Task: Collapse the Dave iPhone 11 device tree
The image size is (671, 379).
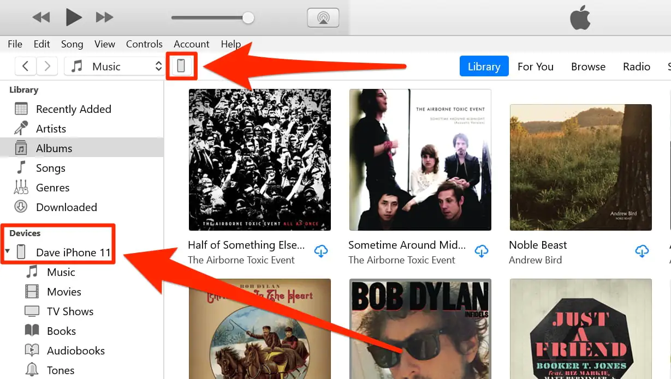Action: (x=7, y=252)
